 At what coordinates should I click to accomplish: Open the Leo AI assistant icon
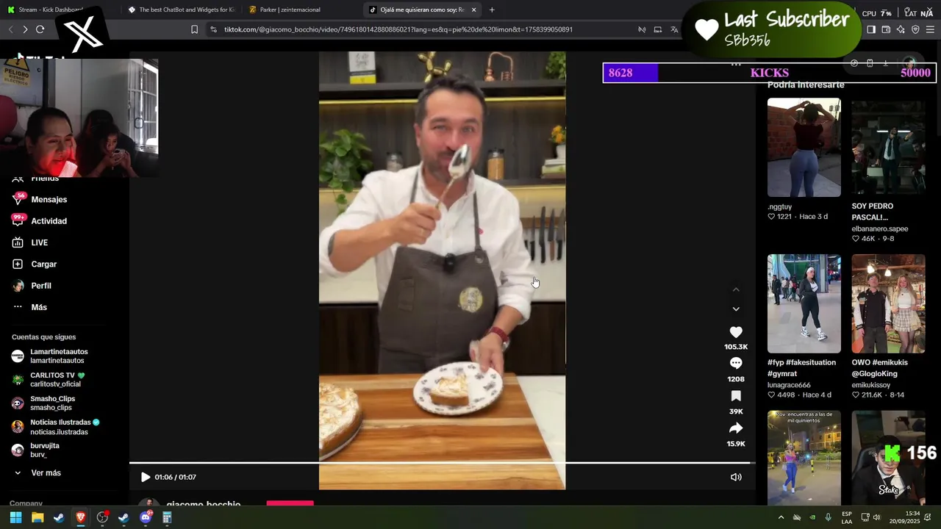(901, 29)
